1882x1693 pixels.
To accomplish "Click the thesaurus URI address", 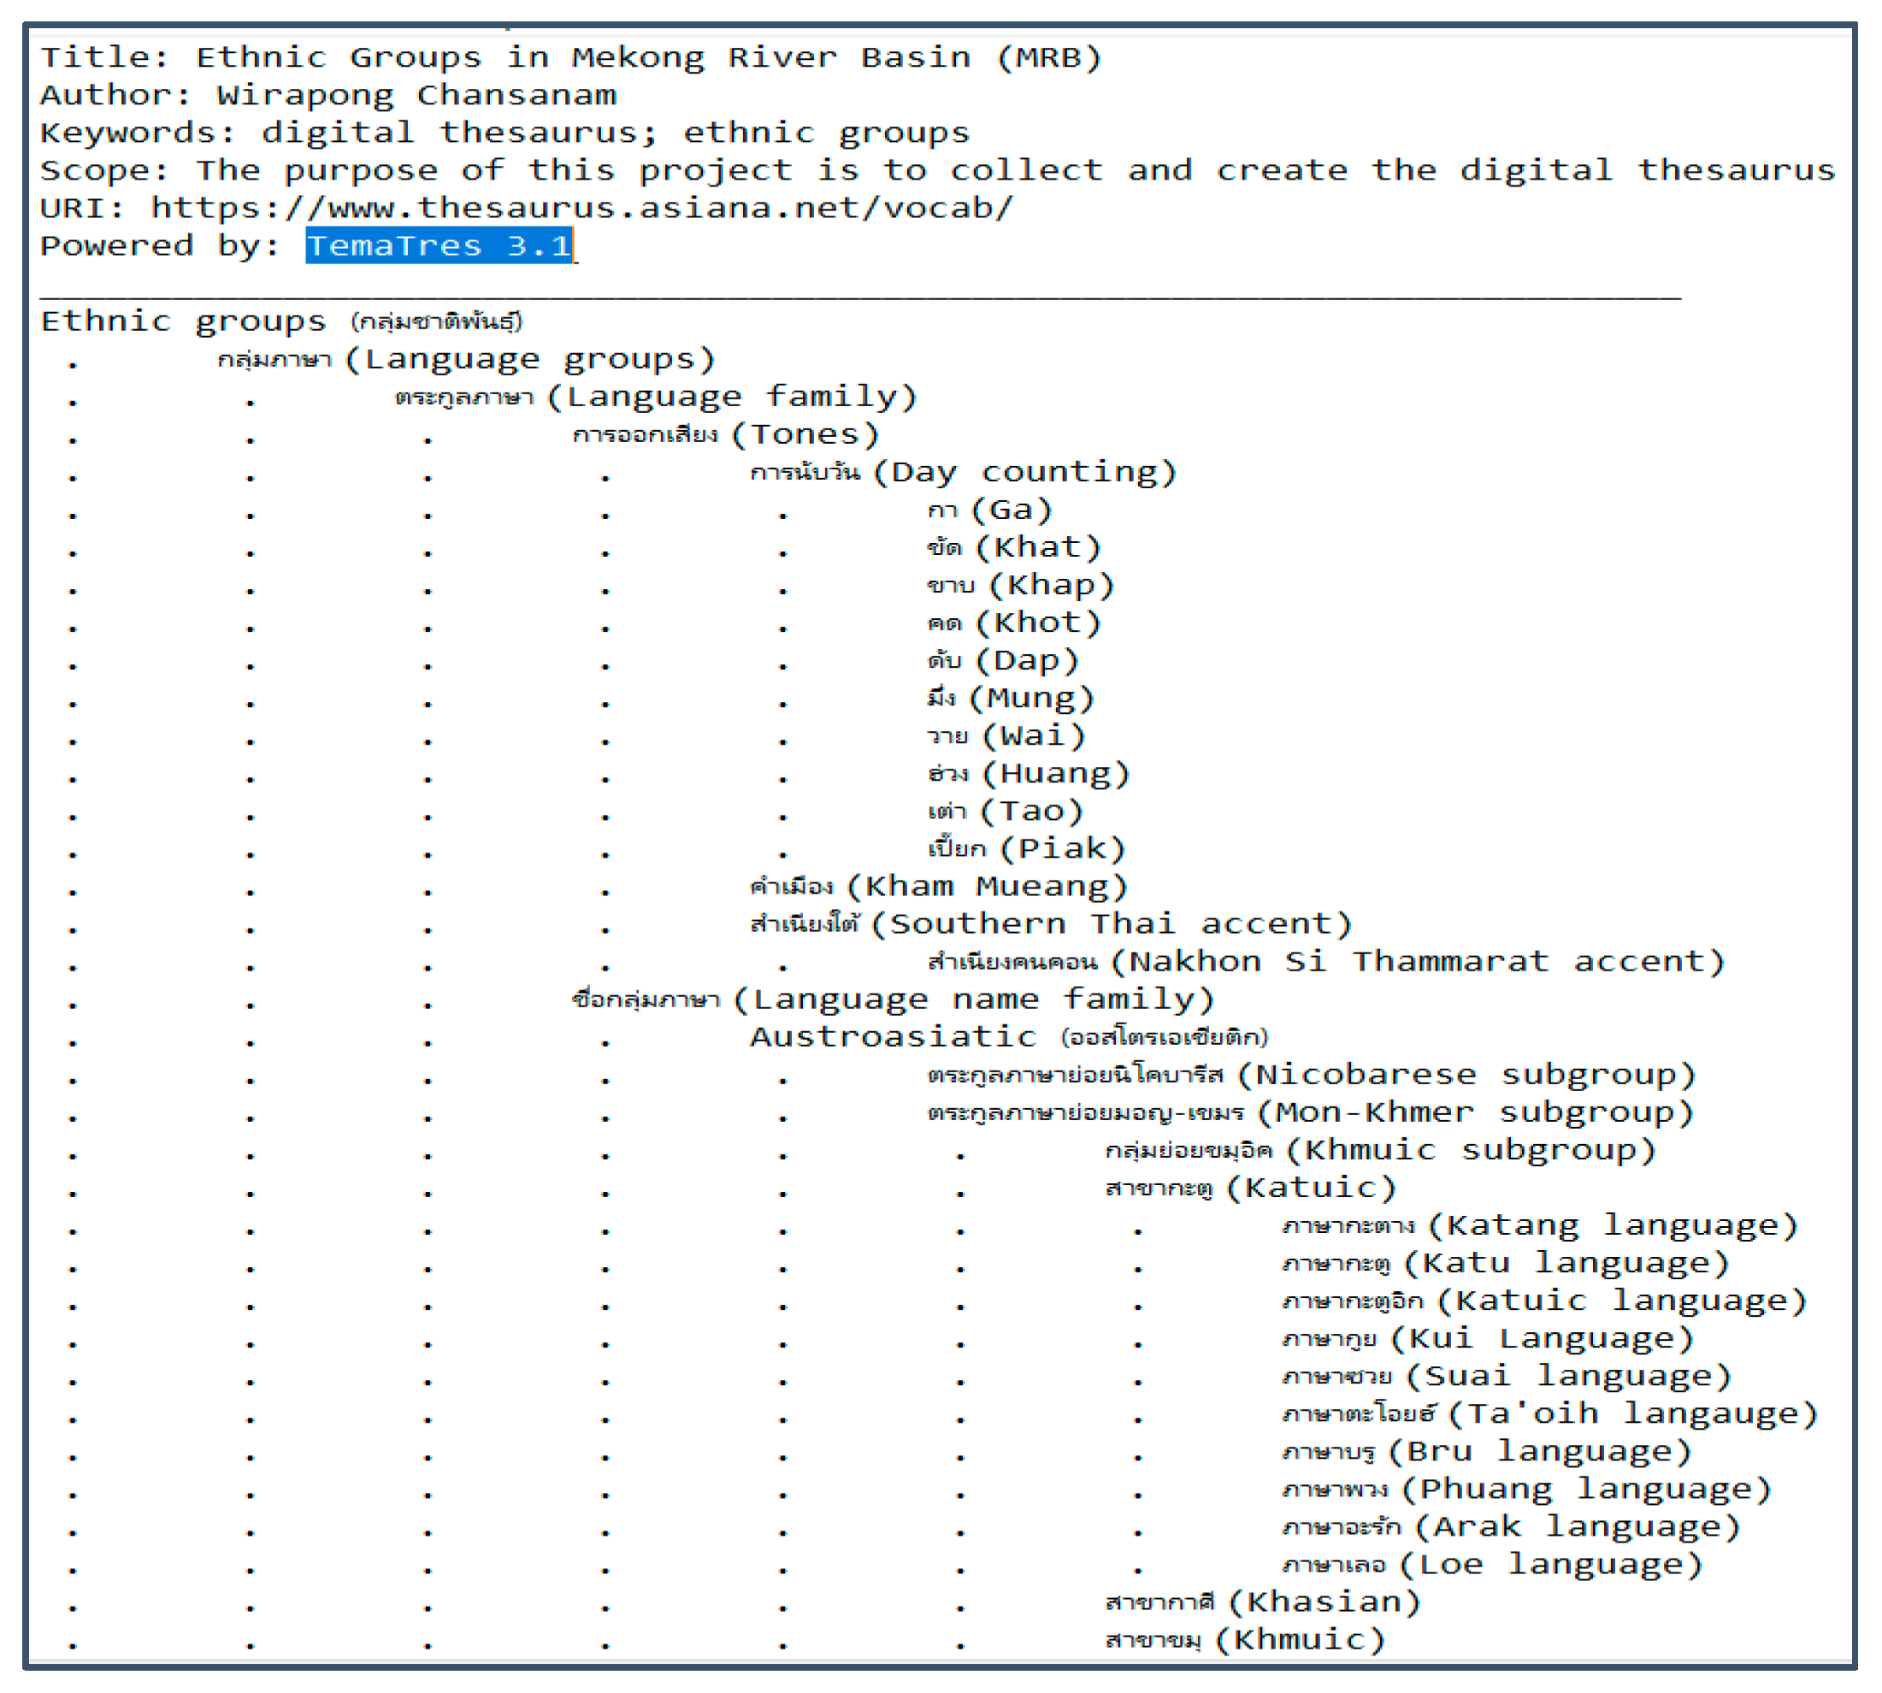I will (581, 208).
